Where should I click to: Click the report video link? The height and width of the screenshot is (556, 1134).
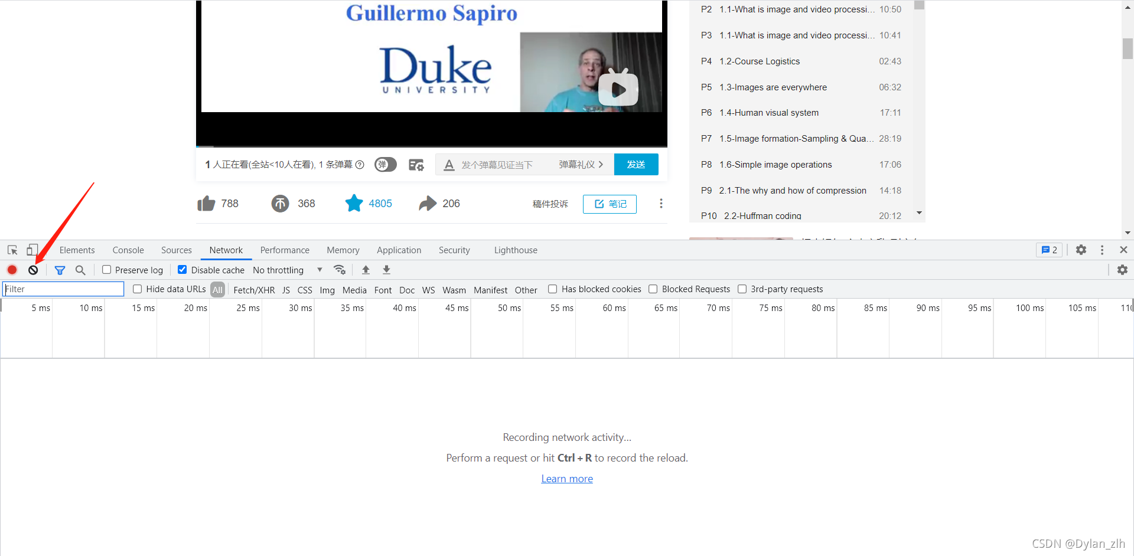point(550,204)
